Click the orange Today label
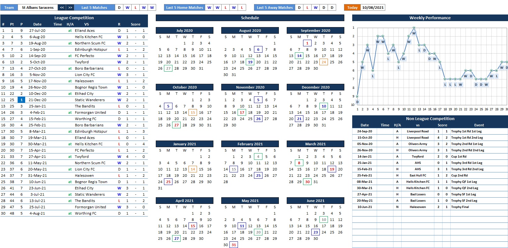Image resolution: width=508 pixels, height=248 pixels. click(x=352, y=8)
